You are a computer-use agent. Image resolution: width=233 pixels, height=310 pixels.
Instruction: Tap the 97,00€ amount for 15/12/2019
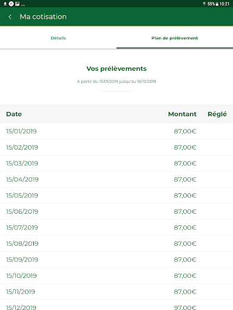click(185, 308)
